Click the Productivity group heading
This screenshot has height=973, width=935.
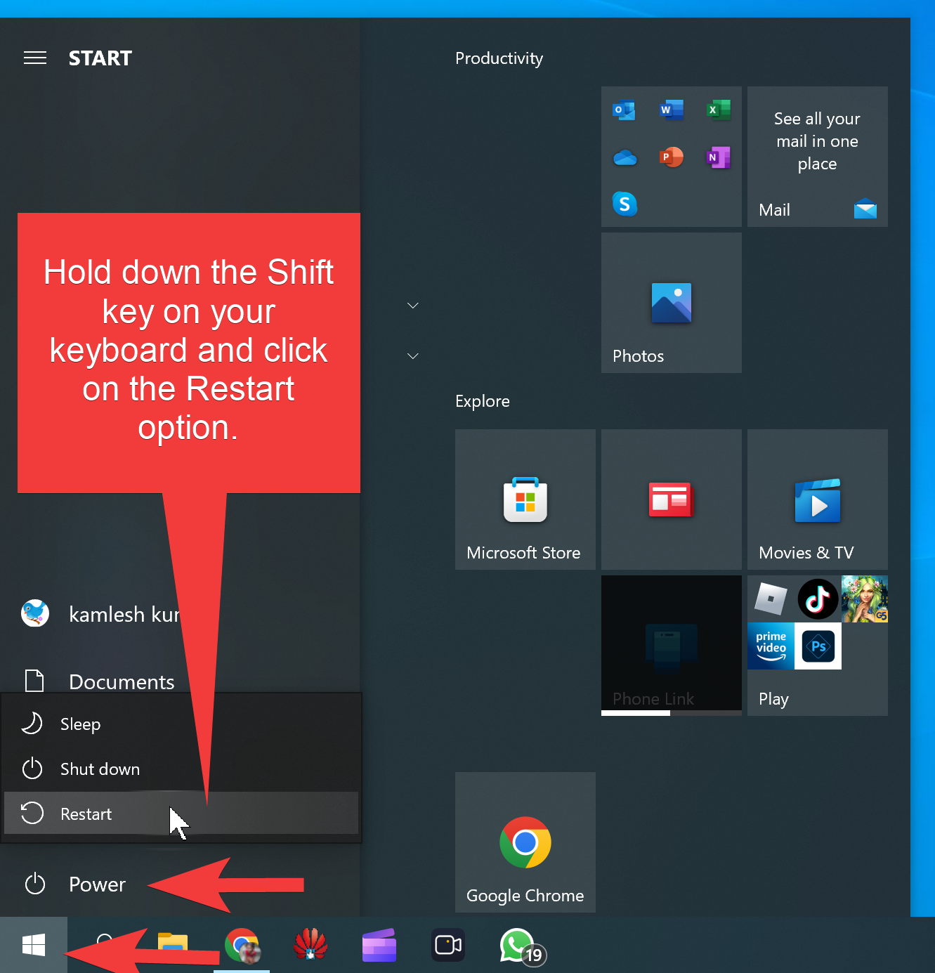[499, 58]
